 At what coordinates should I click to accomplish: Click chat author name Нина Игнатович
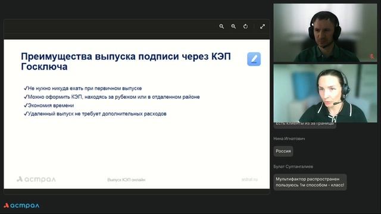pyautogui.click(x=289, y=139)
